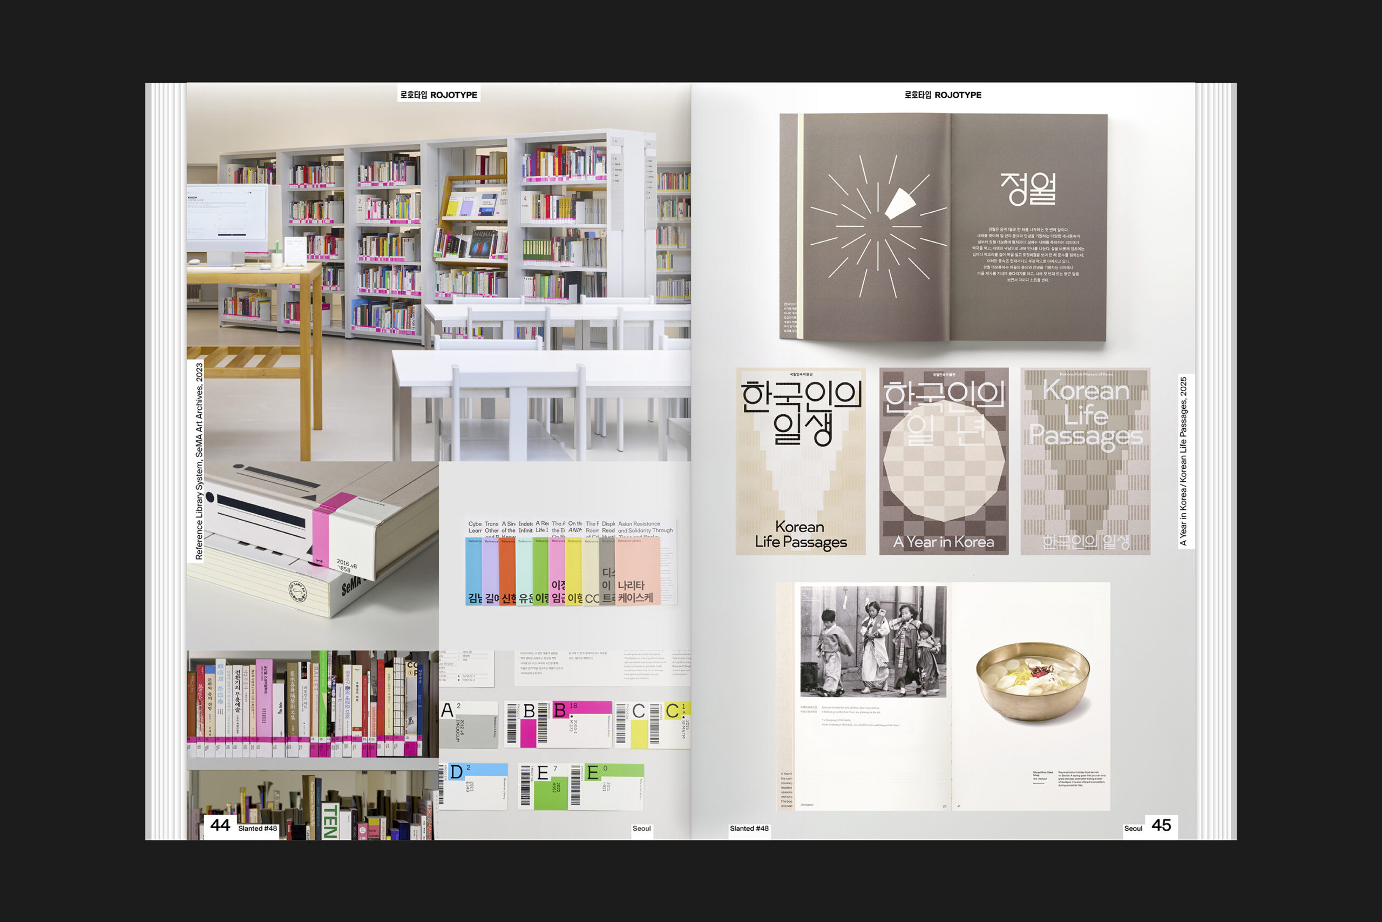This screenshot has width=1382, height=922.
Task: Open the large library shelves photo
Action: (x=438, y=272)
